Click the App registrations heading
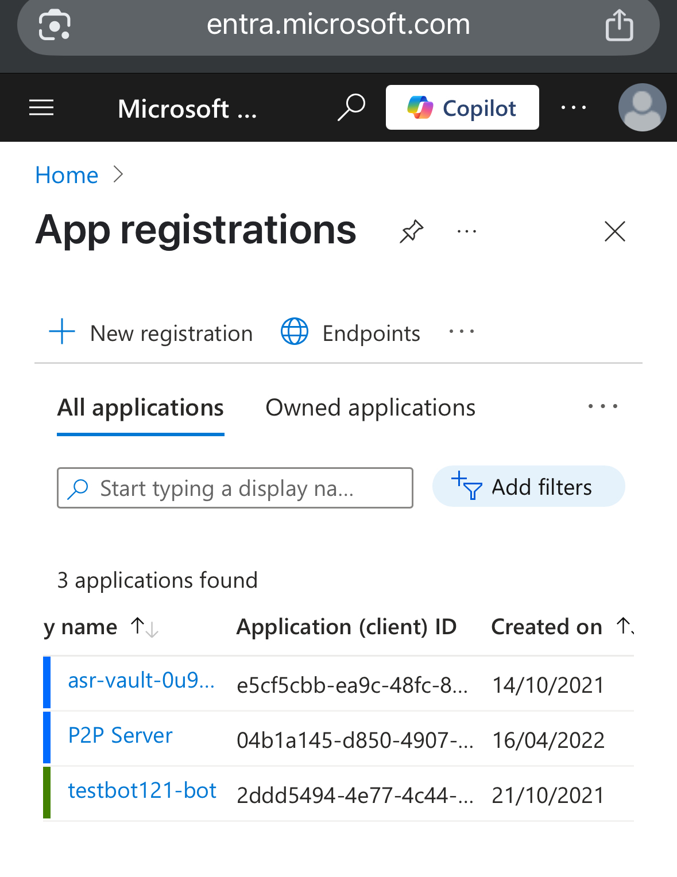Screen dimensions: 677x877 click(196, 230)
